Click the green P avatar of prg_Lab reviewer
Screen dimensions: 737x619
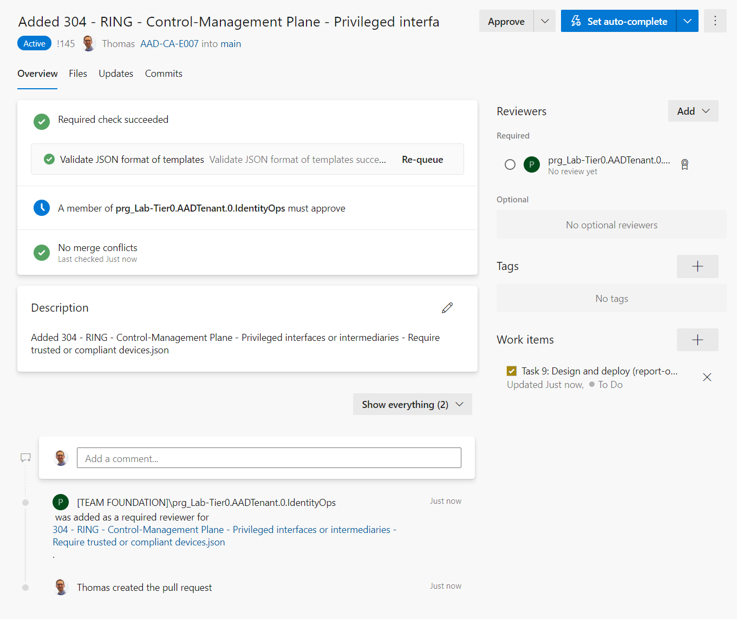pos(531,164)
